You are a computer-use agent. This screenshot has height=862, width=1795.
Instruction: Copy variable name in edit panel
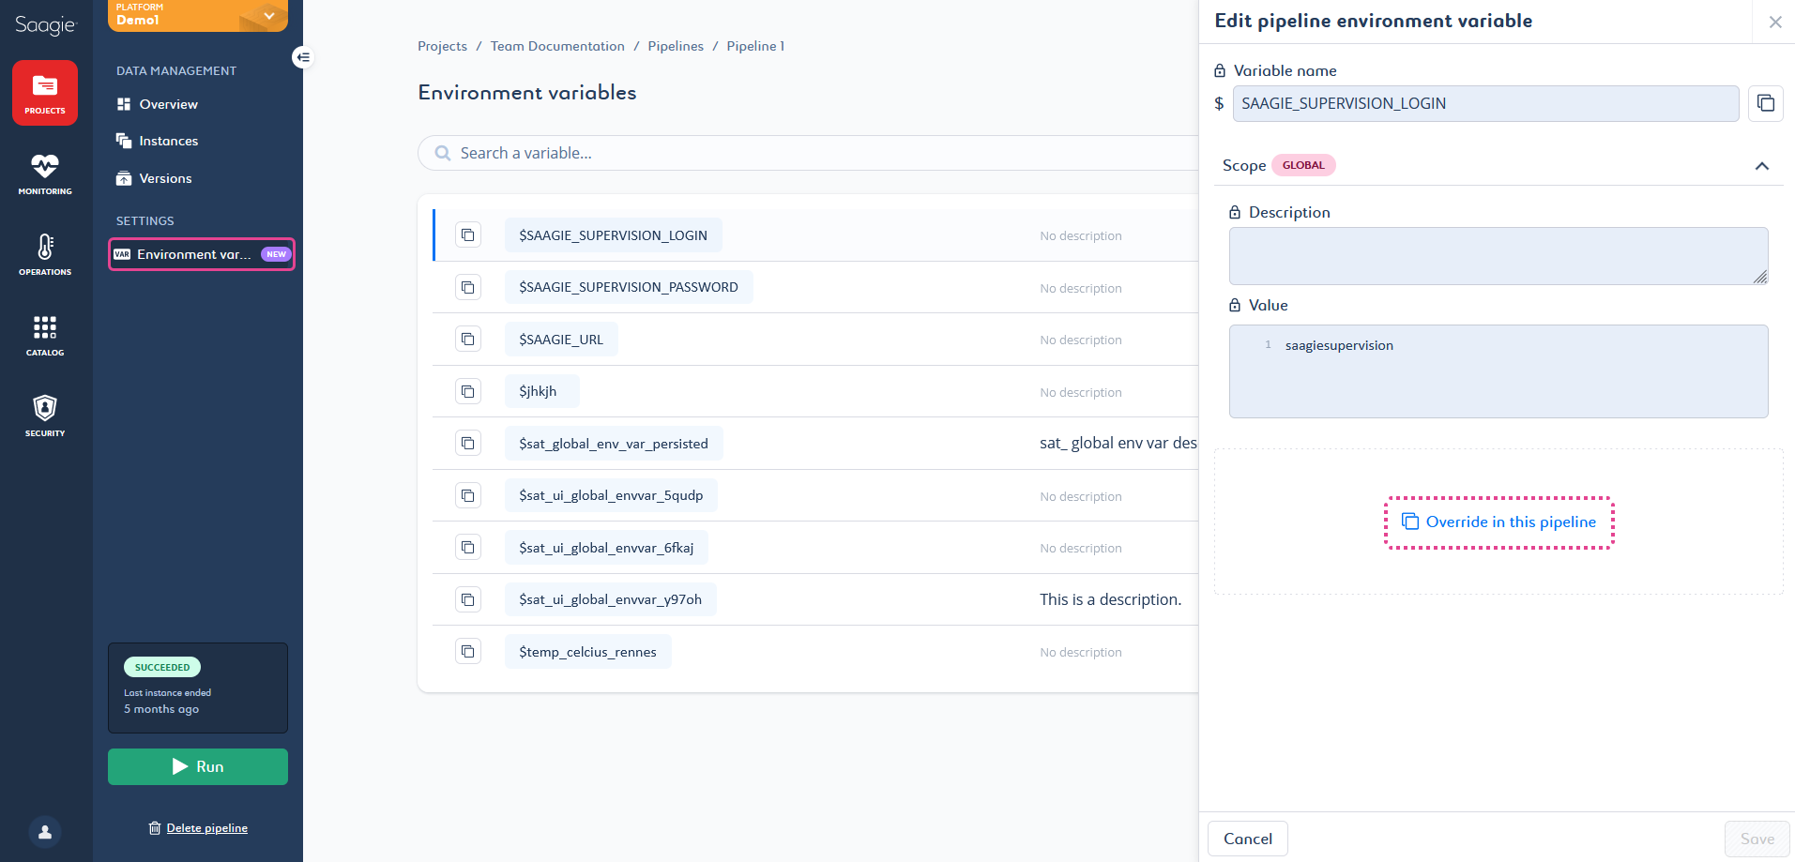point(1766,103)
